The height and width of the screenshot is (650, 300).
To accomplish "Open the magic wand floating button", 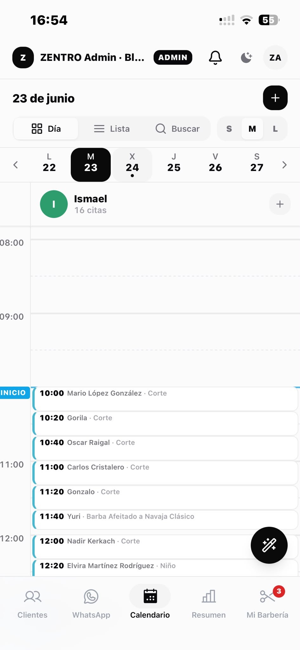I will point(269,545).
